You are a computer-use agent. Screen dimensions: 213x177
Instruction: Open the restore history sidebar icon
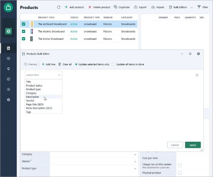8,79
